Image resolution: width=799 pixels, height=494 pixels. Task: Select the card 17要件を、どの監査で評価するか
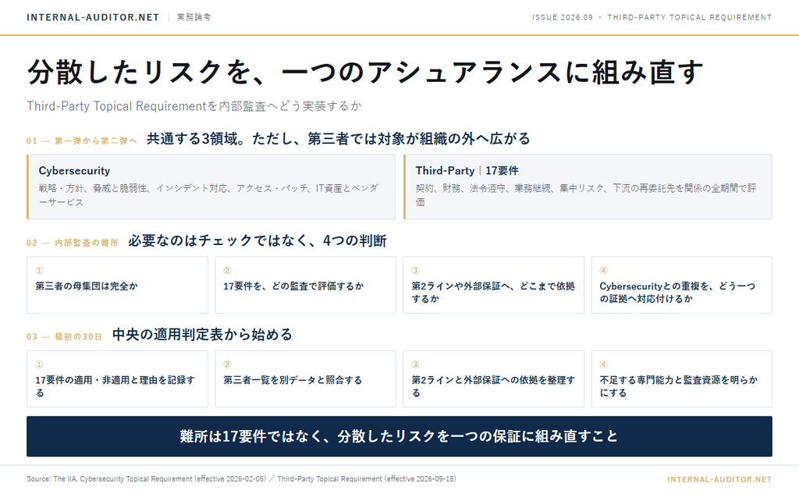(305, 285)
